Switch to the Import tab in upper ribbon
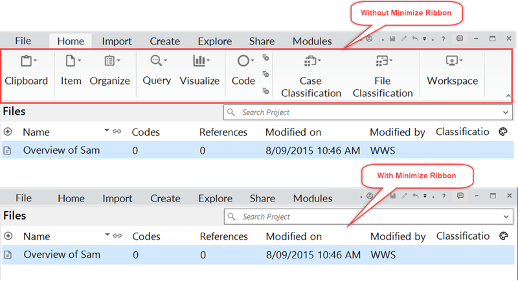 pyautogui.click(x=117, y=41)
